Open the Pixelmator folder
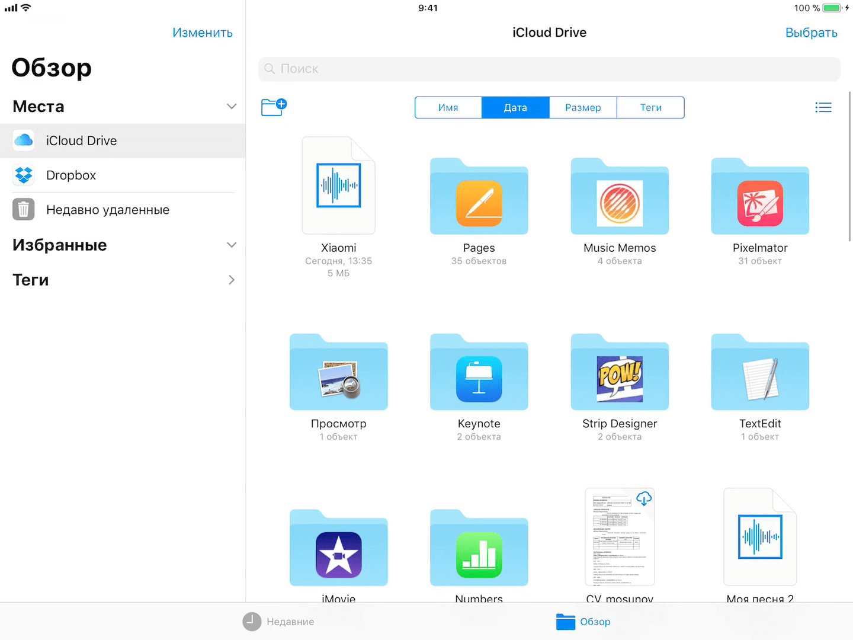Viewport: 853px width, 640px height. pyautogui.click(x=760, y=196)
